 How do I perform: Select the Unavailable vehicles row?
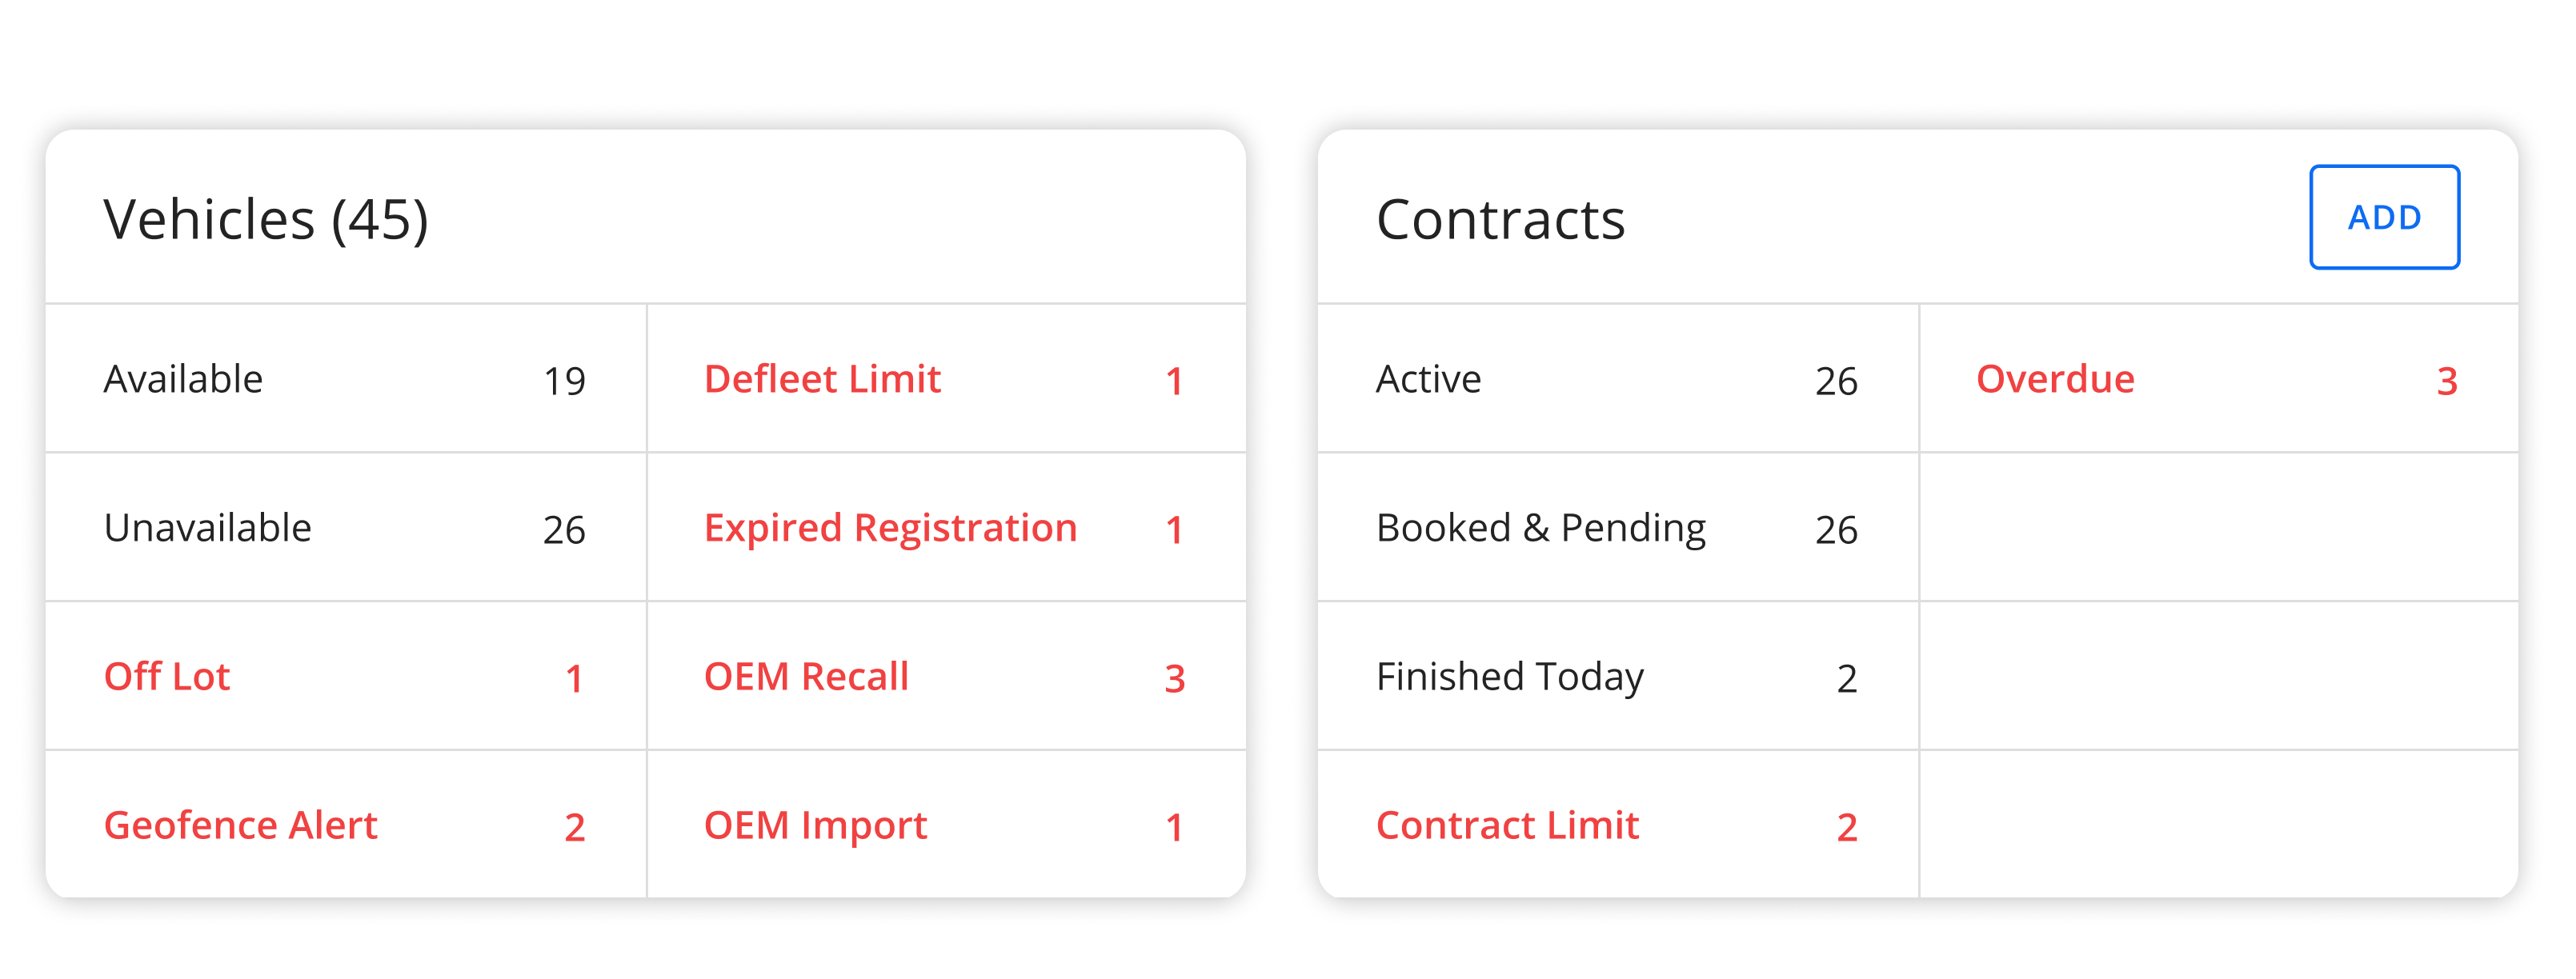[346, 527]
